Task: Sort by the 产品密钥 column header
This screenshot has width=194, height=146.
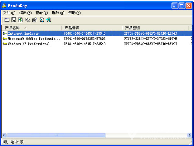Action: [x=155, y=28]
